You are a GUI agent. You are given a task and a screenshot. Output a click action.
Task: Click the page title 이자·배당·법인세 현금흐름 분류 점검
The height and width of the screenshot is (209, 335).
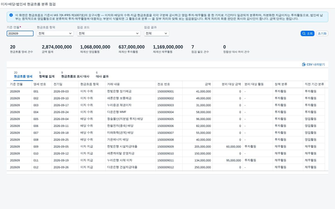click(28, 4)
